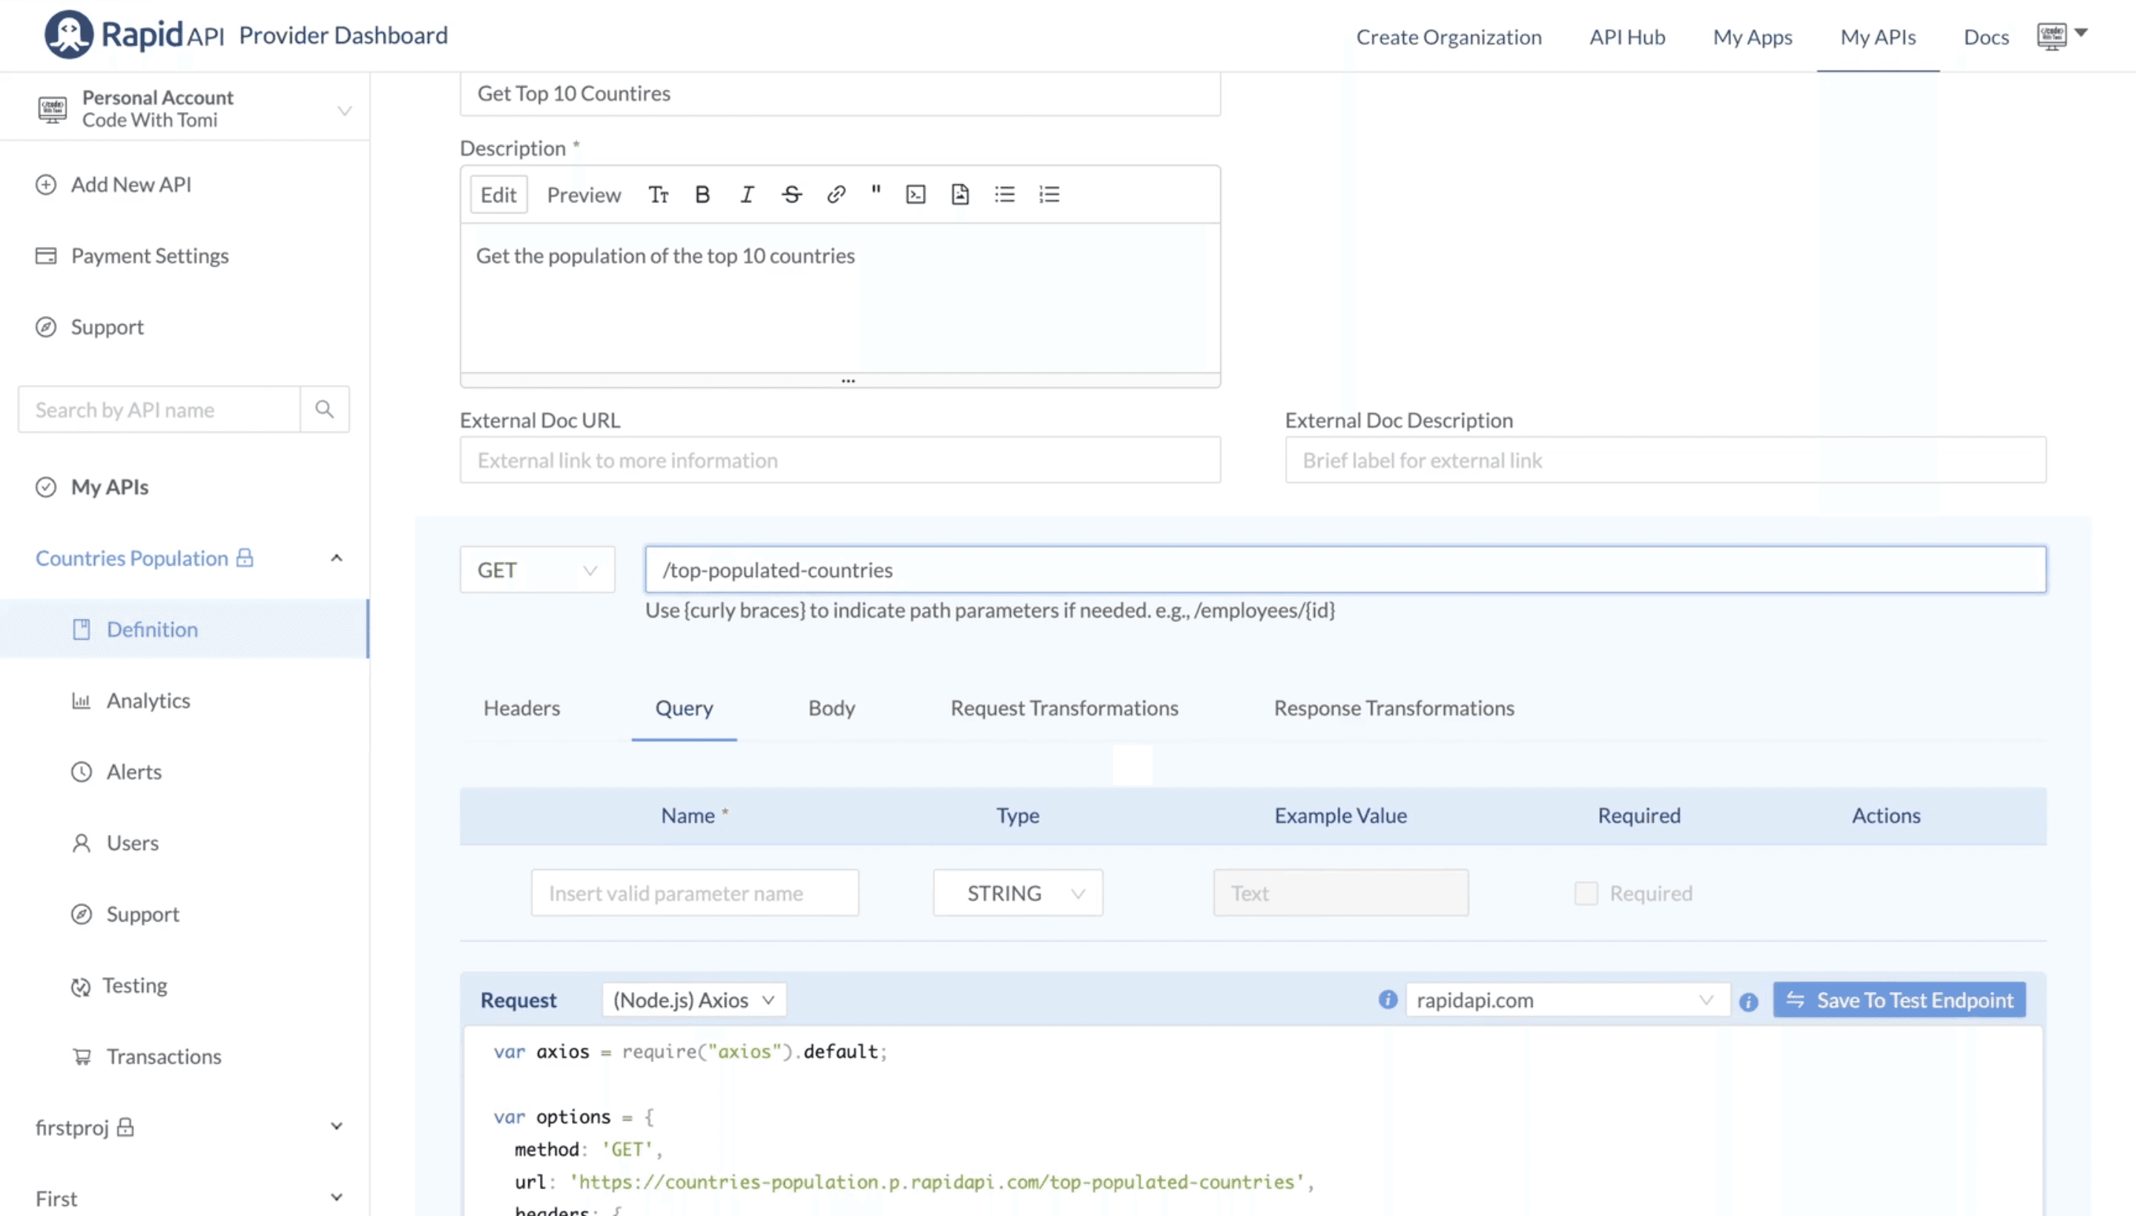Open Analytics for Countries Population
The height and width of the screenshot is (1216, 2136).
tap(131, 700)
